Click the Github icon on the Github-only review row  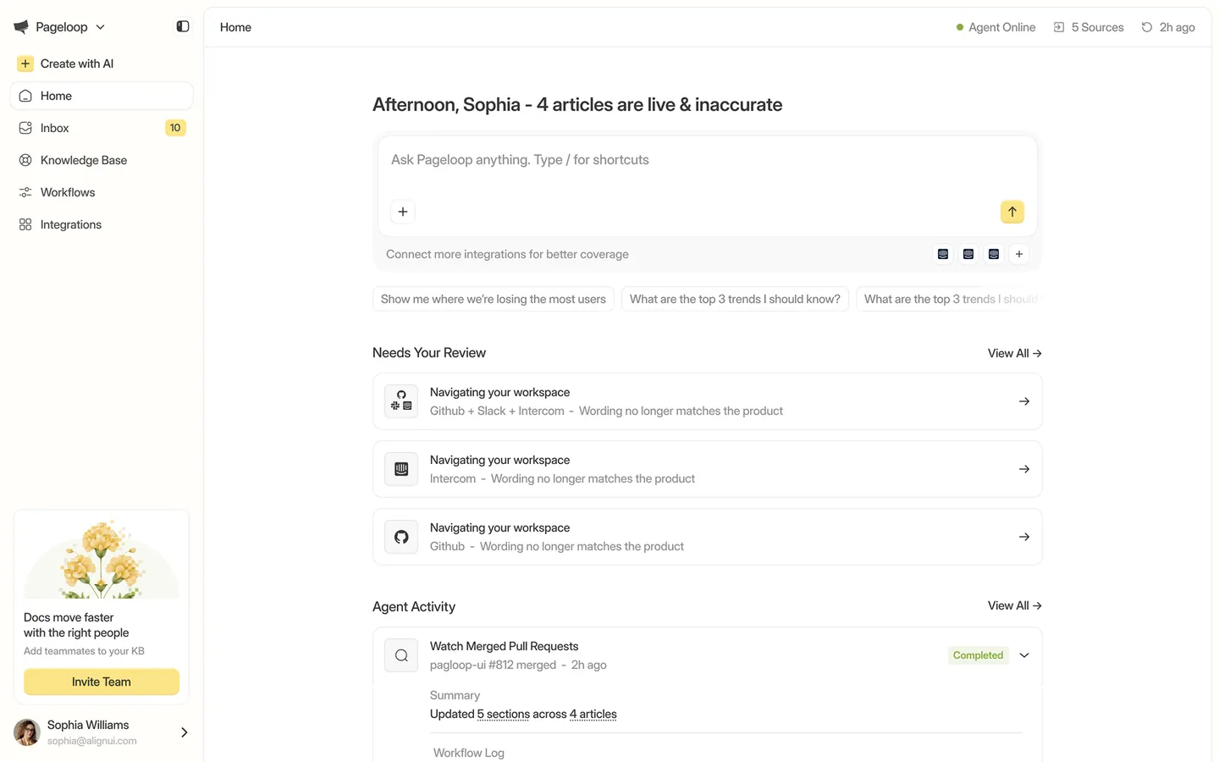pos(401,537)
